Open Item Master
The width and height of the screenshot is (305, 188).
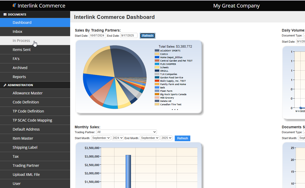click(x=35, y=138)
